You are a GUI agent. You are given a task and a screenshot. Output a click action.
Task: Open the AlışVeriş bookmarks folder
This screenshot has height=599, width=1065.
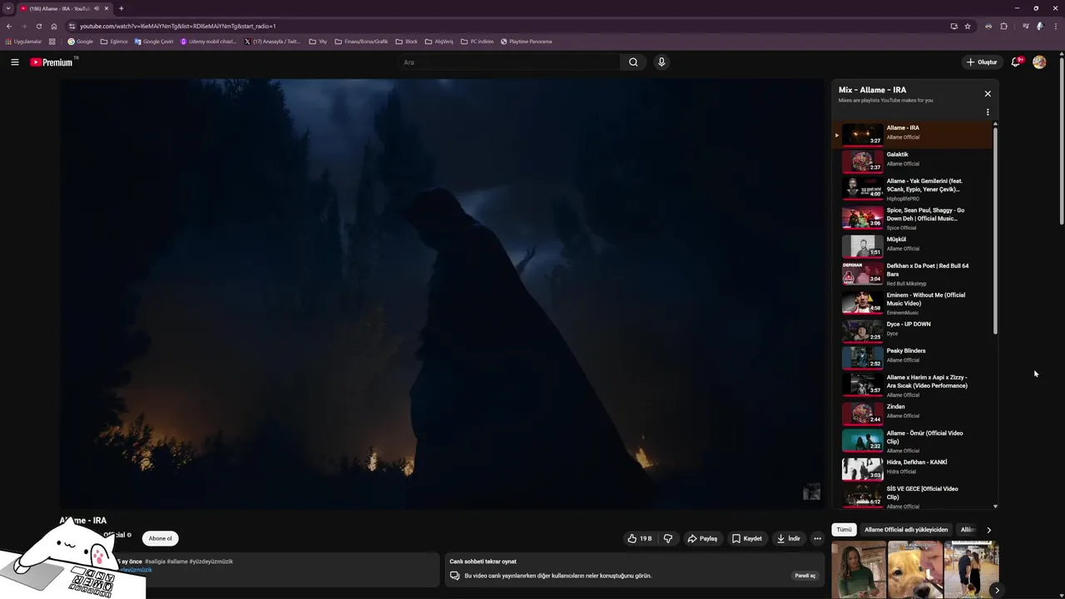tap(439, 42)
